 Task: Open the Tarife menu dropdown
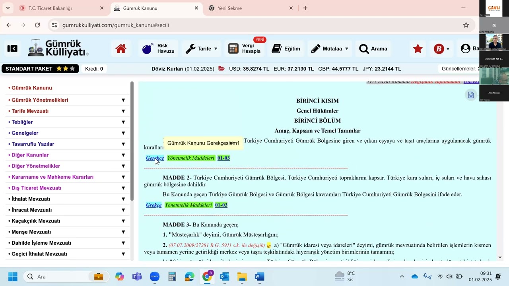pos(202,49)
